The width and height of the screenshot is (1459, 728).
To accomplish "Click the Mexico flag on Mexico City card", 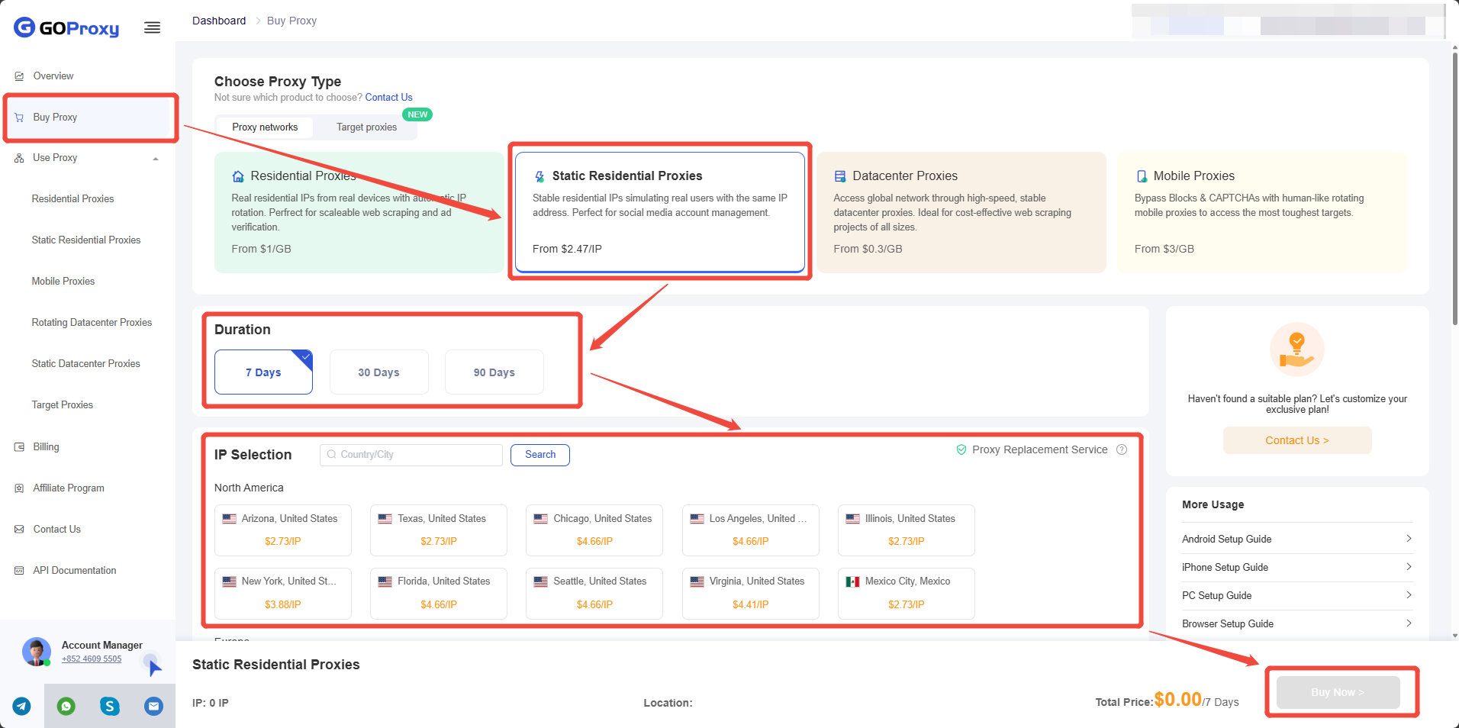I will pos(852,581).
